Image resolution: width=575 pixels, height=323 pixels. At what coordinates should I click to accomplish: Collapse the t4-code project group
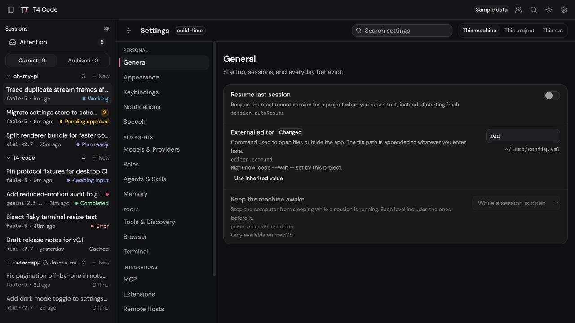(9, 158)
